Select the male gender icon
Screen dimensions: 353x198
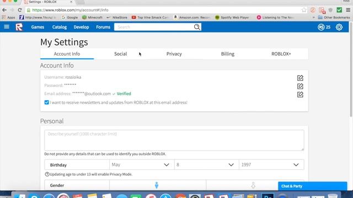coord(157,185)
